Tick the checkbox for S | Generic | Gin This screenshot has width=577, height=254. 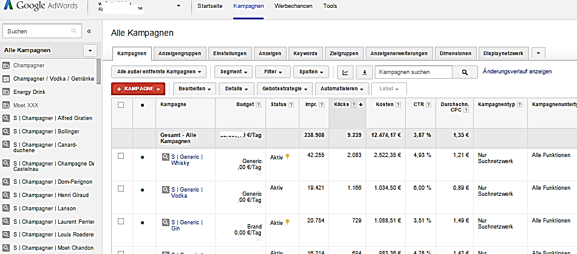(x=121, y=221)
